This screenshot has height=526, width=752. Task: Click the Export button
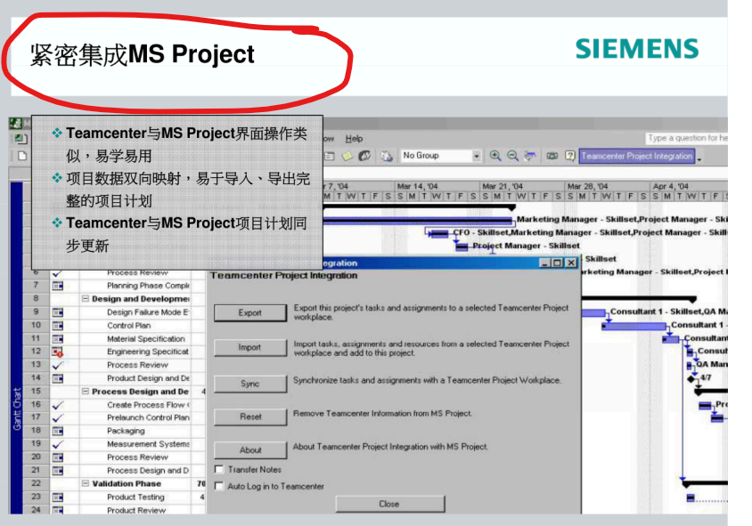pyautogui.click(x=249, y=312)
